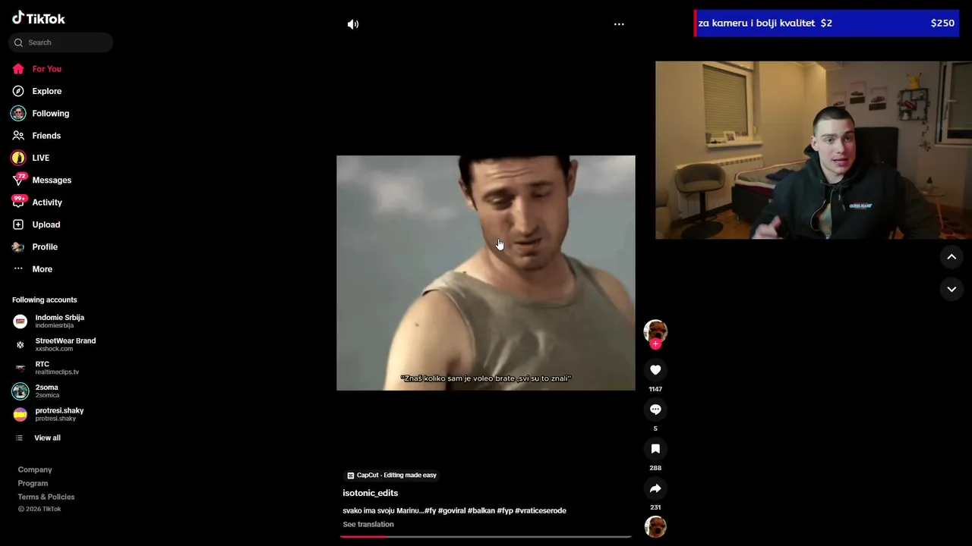The height and width of the screenshot is (546, 972).
Task: Click the Company footer link
Action: (x=35, y=469)
